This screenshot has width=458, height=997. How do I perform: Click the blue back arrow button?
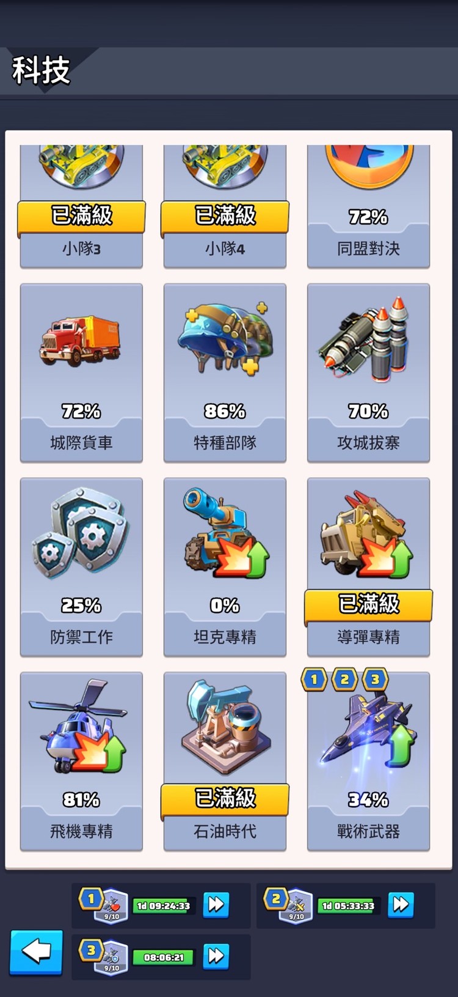pyautogui.click(x=36, y=952)
